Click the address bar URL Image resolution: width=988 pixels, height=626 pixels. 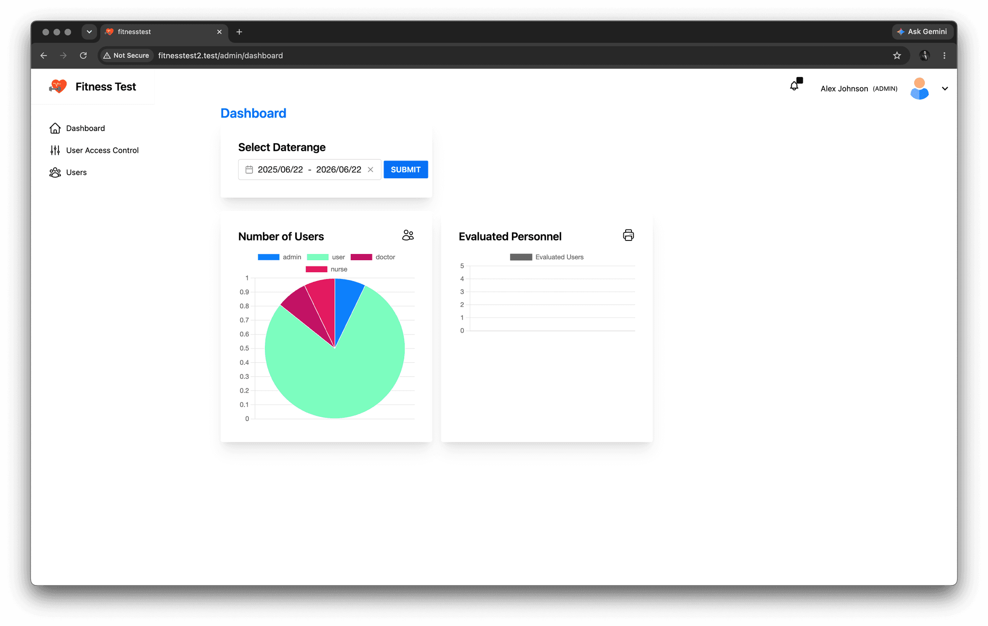click(x=220, y=55)
